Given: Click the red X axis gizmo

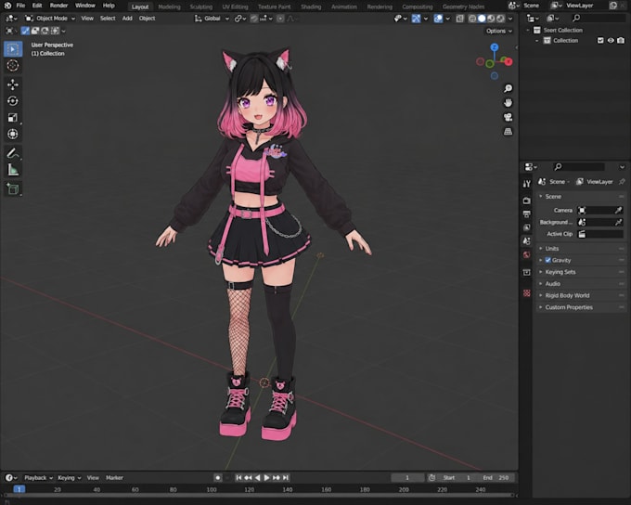Looking at the screenshot, I should [x=509, y=61].
